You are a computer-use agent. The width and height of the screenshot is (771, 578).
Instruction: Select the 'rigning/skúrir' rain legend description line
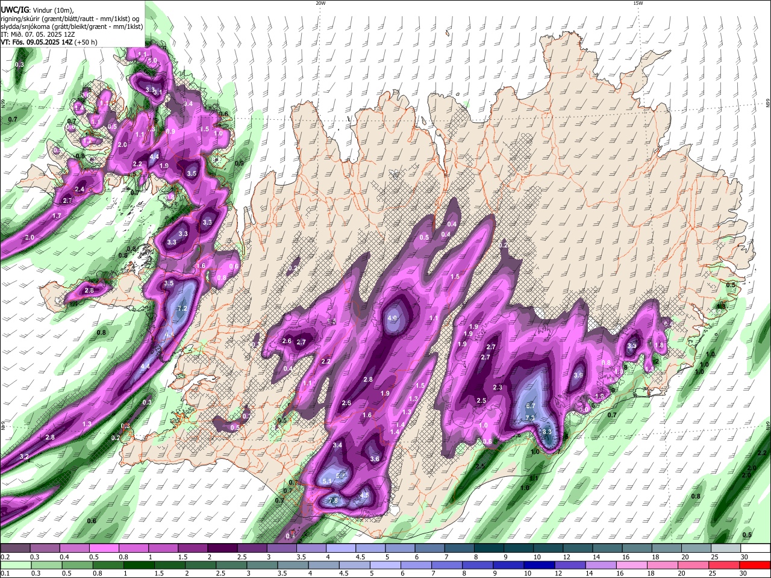pyautogui.click(x=70, y=18)
